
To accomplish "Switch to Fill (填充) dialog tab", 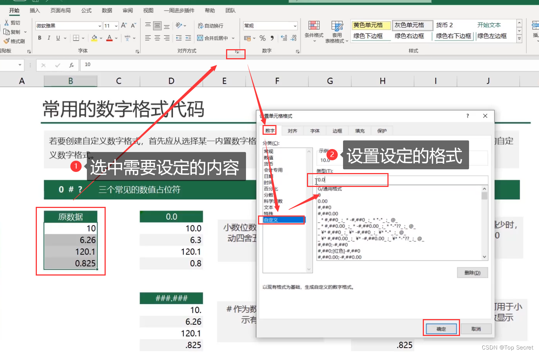I will click(x=360, y=131).
